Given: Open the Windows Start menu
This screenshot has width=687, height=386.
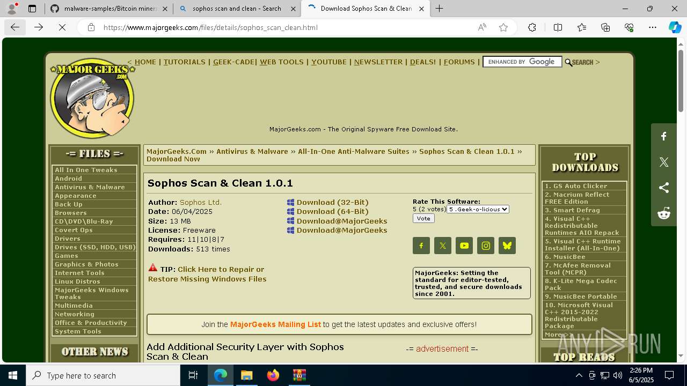Looking at the screenshot, I should coord(13,375).
